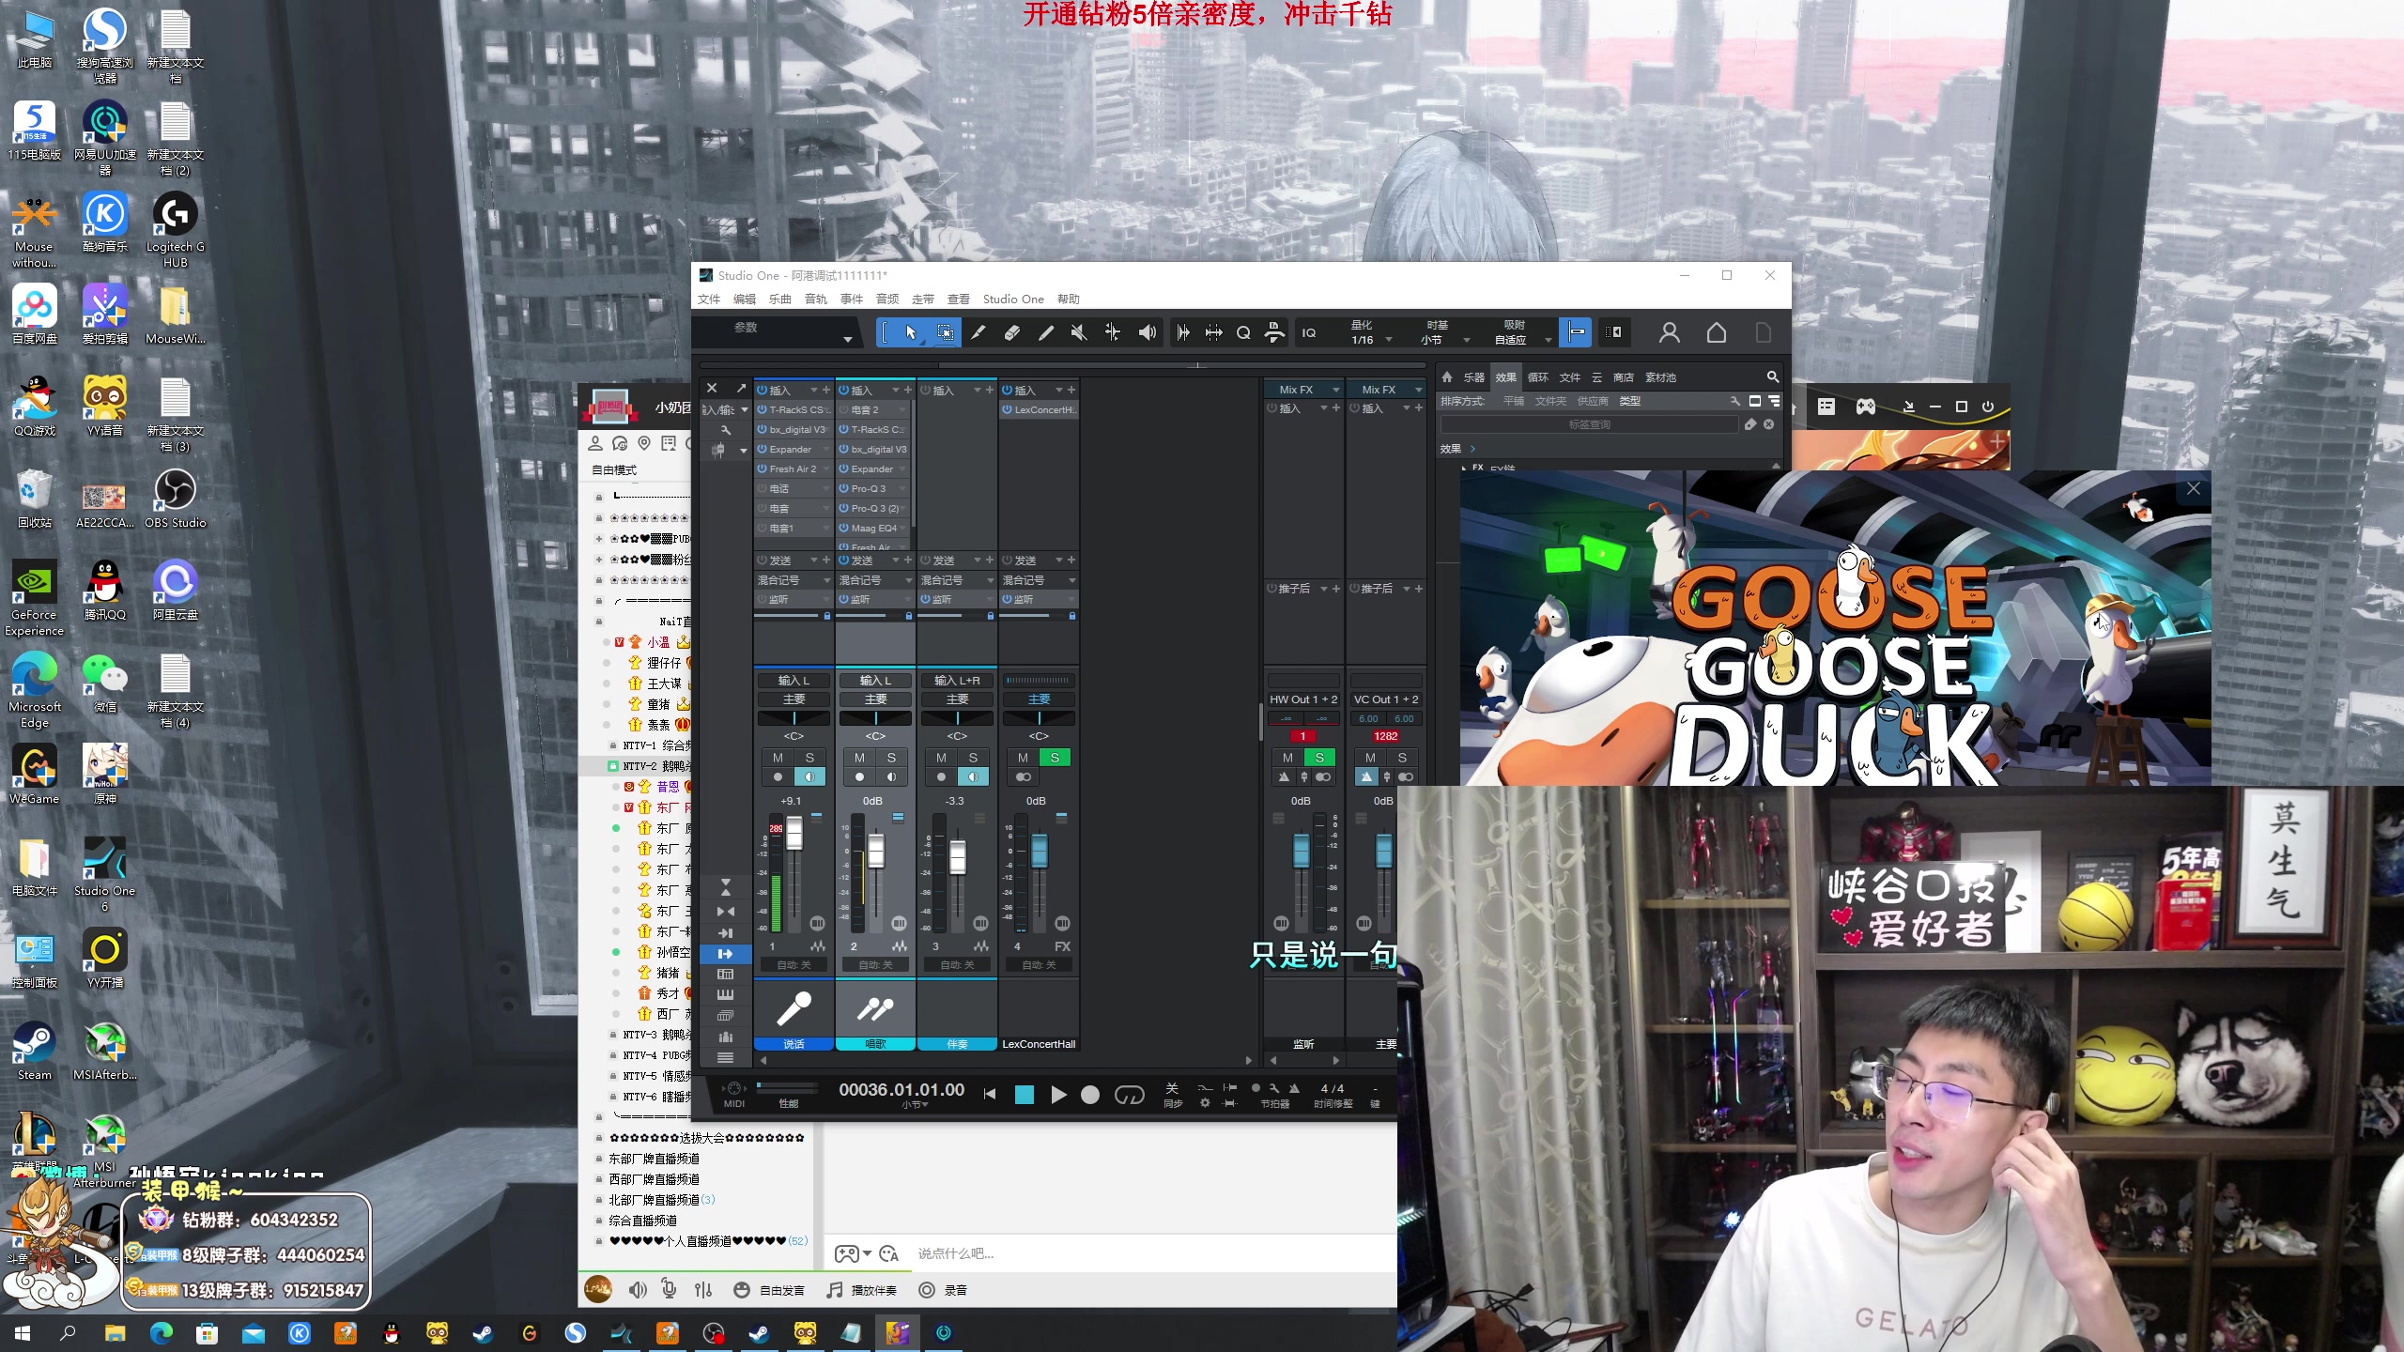Click the microphone icon of 说话 channel
Screen dimensions: 2404x1352
[x=794, y=1008]
